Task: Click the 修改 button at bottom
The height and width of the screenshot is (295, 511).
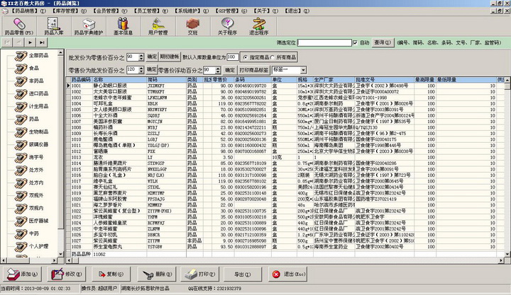Action: click(x=67, y=274)
